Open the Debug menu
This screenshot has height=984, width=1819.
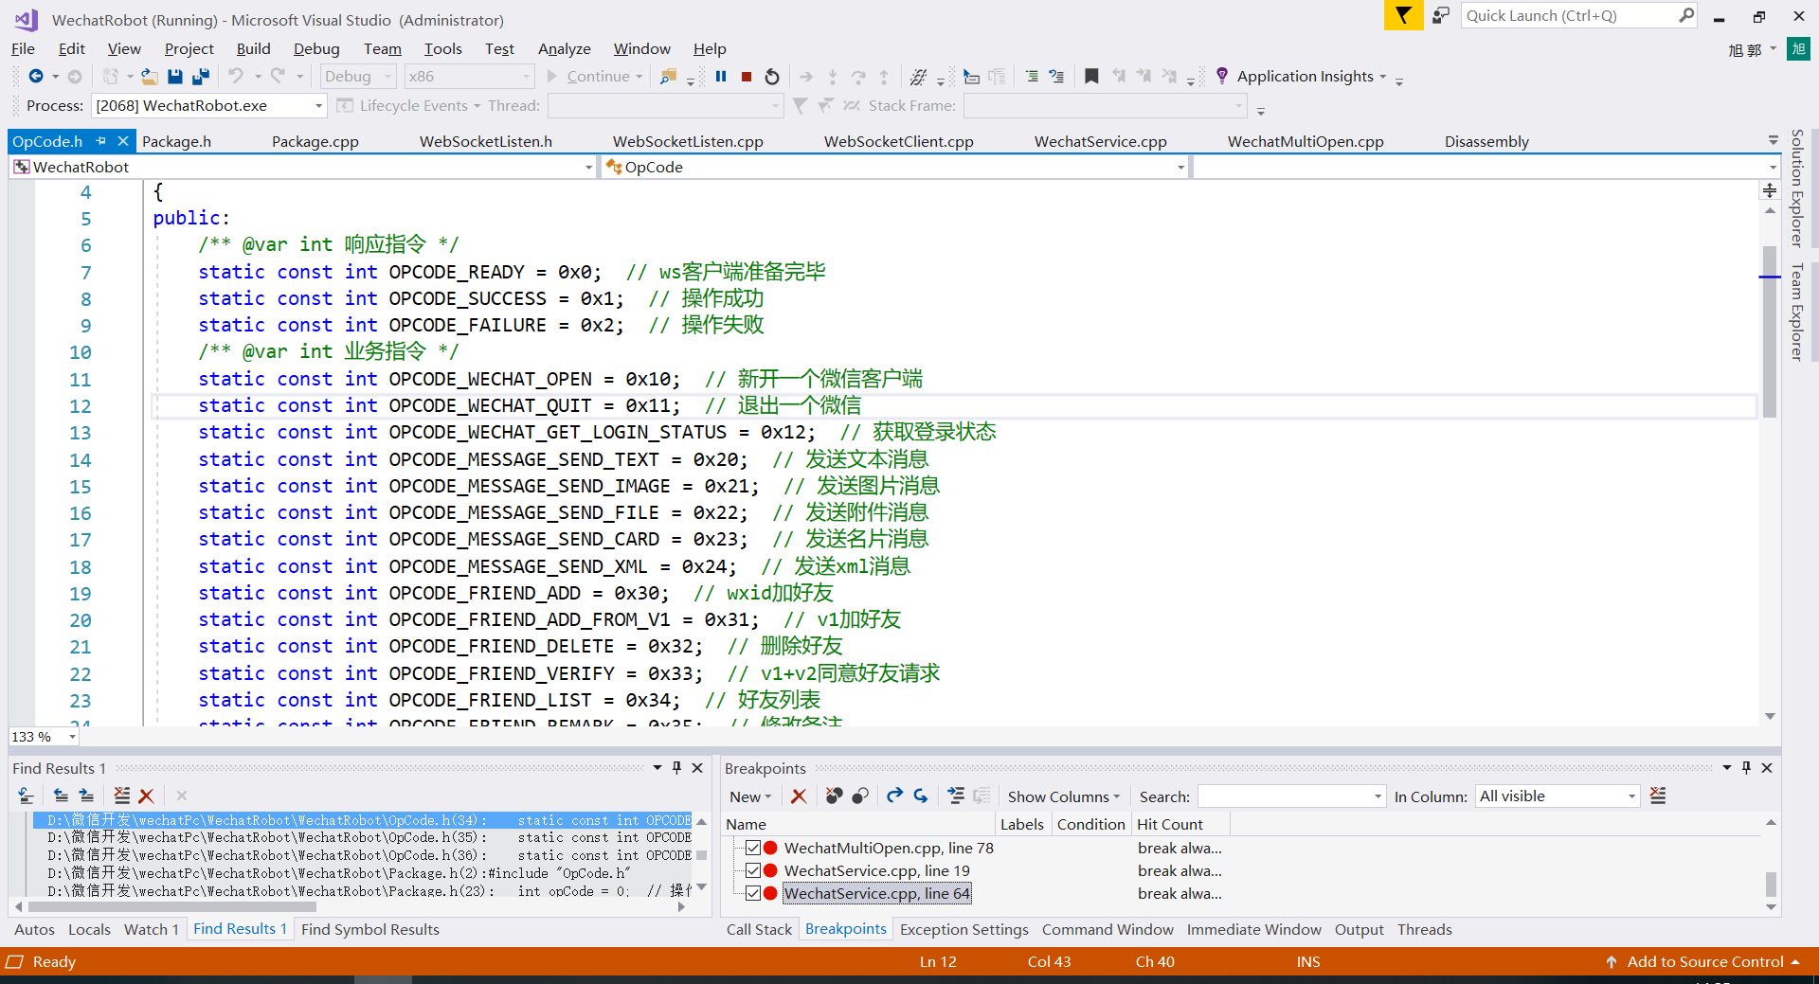pyautogui.click(x=316, y=49)
